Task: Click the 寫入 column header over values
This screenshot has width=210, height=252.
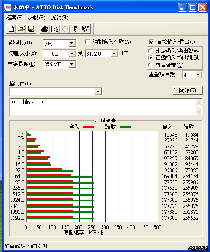Action: click(167, 127)
